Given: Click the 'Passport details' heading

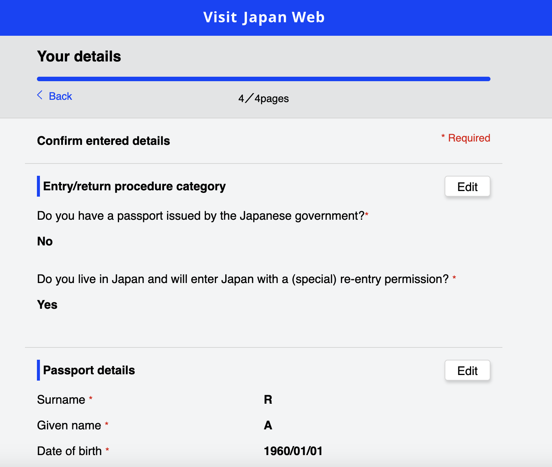Looking at the screenshot, I should click(x=89, y=370).
